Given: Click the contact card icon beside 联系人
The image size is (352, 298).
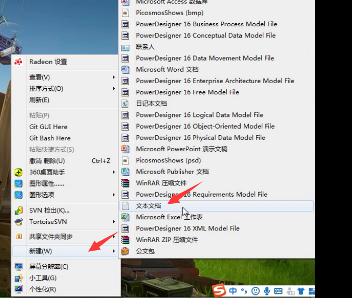Looking at the screenshot, I should (125, 47).
